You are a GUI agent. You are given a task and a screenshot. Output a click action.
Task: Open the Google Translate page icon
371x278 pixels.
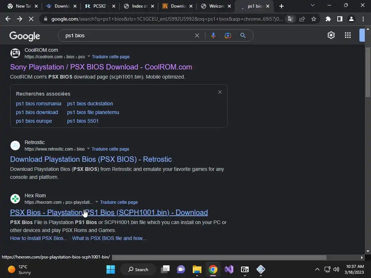click(291, 19)
